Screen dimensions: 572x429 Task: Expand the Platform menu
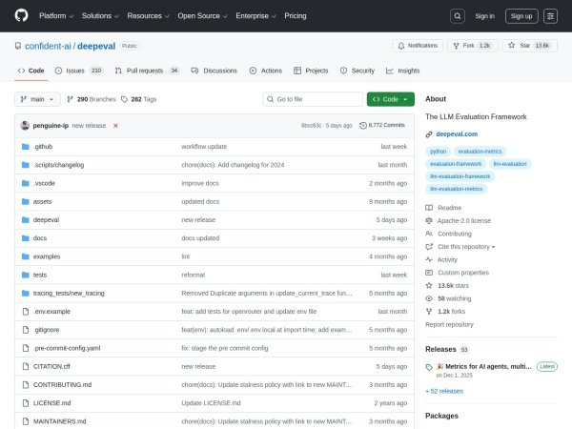pyautogui.click(x=56, y=16)
